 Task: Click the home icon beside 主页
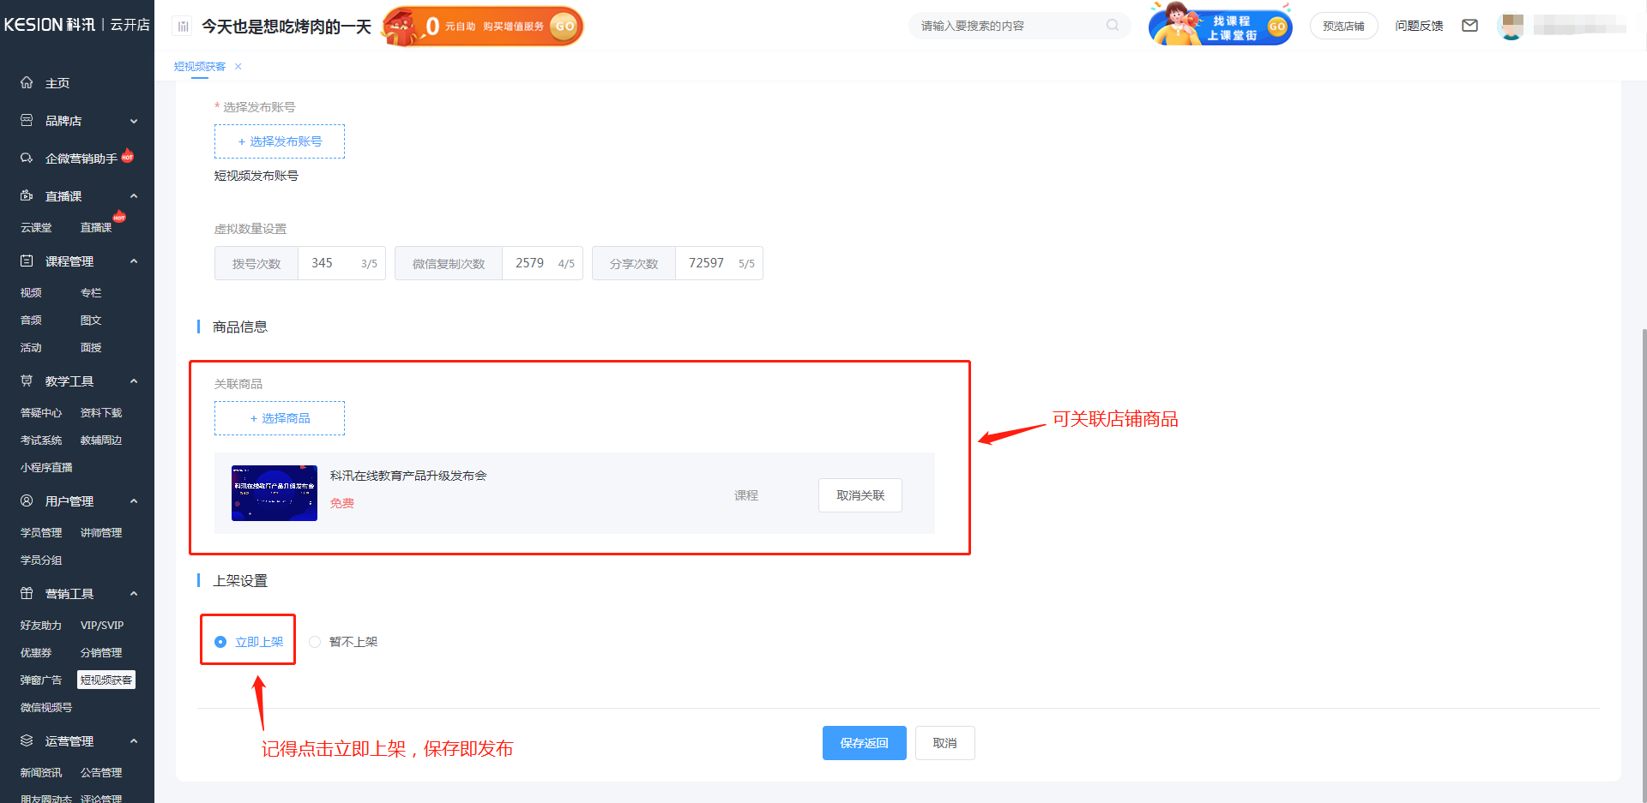27,82
